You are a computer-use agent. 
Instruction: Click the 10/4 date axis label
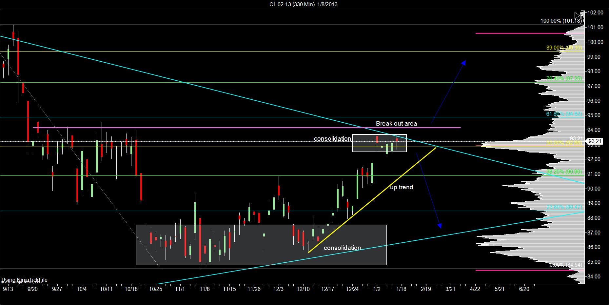[82, 289]
